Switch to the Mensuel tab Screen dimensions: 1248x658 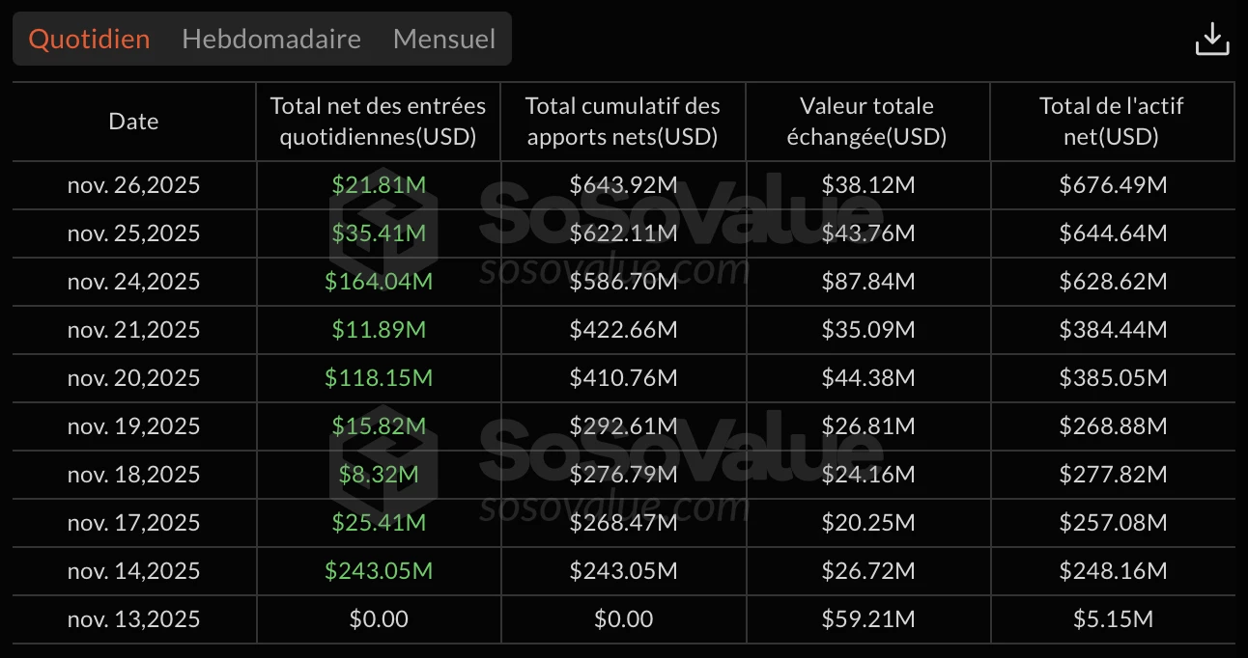pos(443,39)
